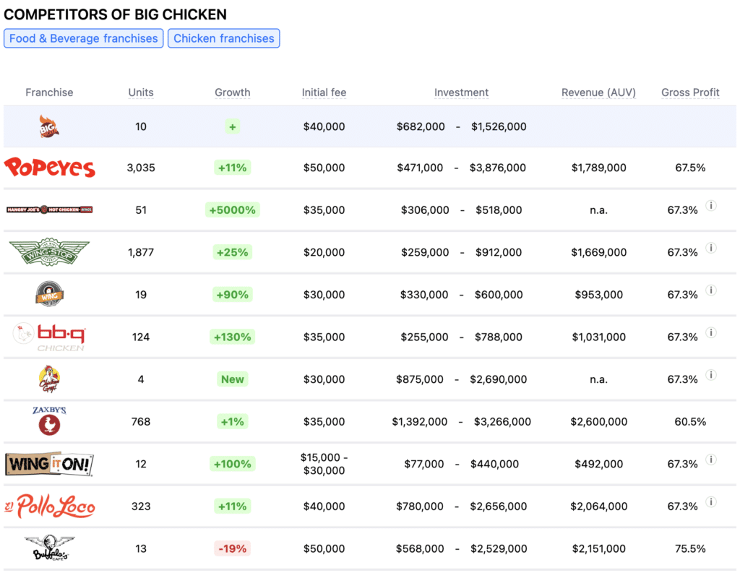This screenshot has height=578, width=740.
Task: Open the Buffalo's Cafe logo
Action: coord(50,548)
